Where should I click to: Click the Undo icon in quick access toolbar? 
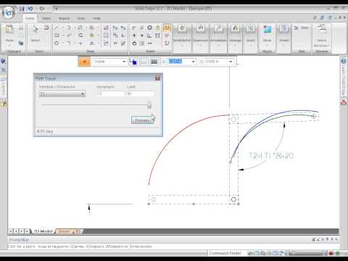pyautogui.click(x=30, y=9)
